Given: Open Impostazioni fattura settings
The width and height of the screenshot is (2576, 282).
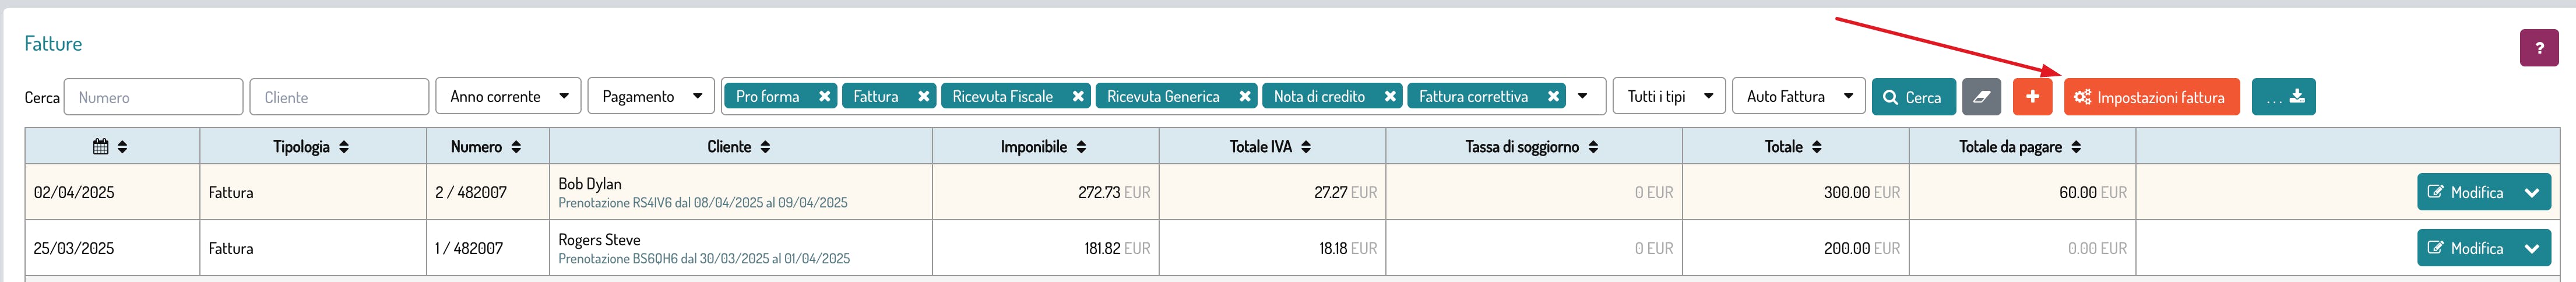Looking at the screenshot, I should point(2150,97).
